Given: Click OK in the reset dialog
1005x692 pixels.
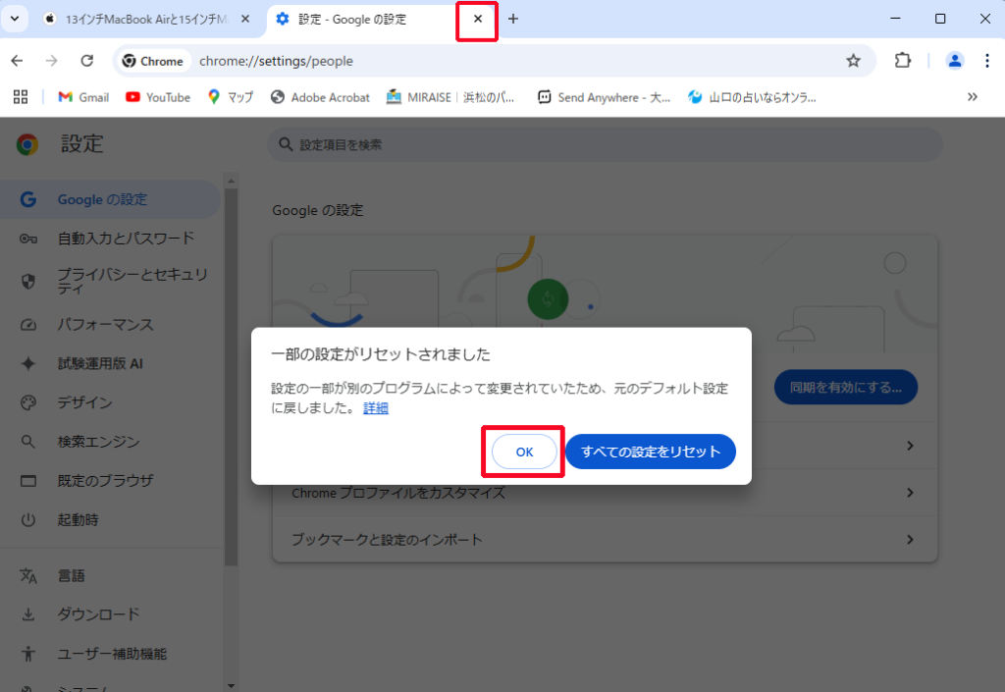Looking at the screenshot, I should coord(524,452).
